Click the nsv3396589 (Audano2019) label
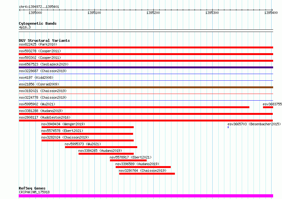This screenshot has height=199, width=282. (137, 164)
